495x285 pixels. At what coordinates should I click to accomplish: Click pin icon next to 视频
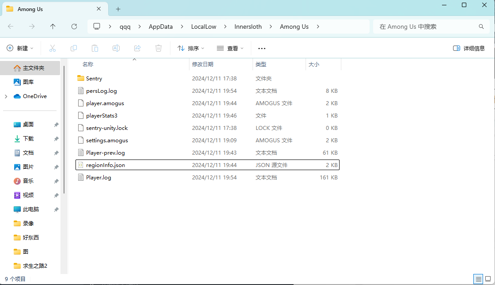(x=56, y=195)
